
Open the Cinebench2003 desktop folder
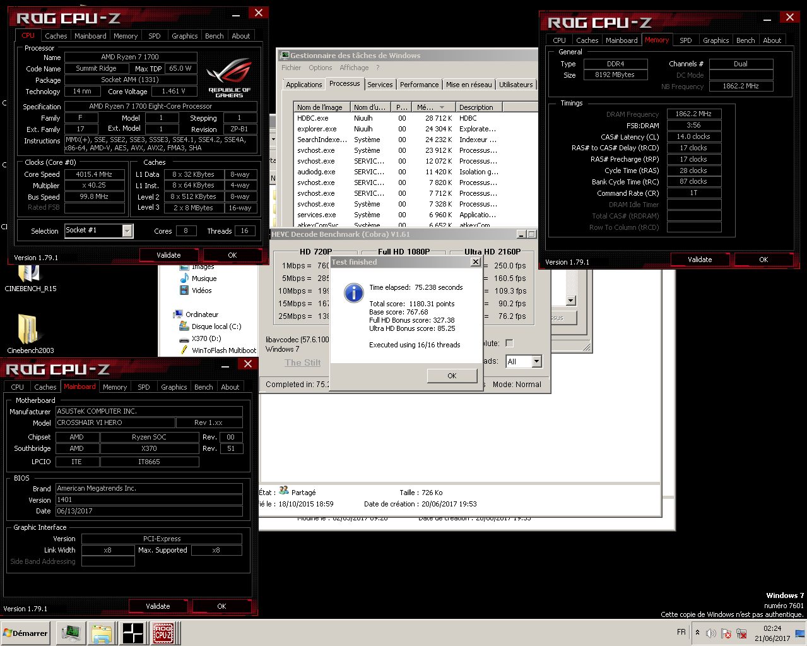click(x=30, y=335)
